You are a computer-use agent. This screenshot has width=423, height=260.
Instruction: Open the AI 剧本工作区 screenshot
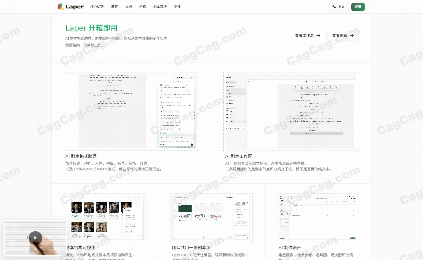[x=291, y=111]
